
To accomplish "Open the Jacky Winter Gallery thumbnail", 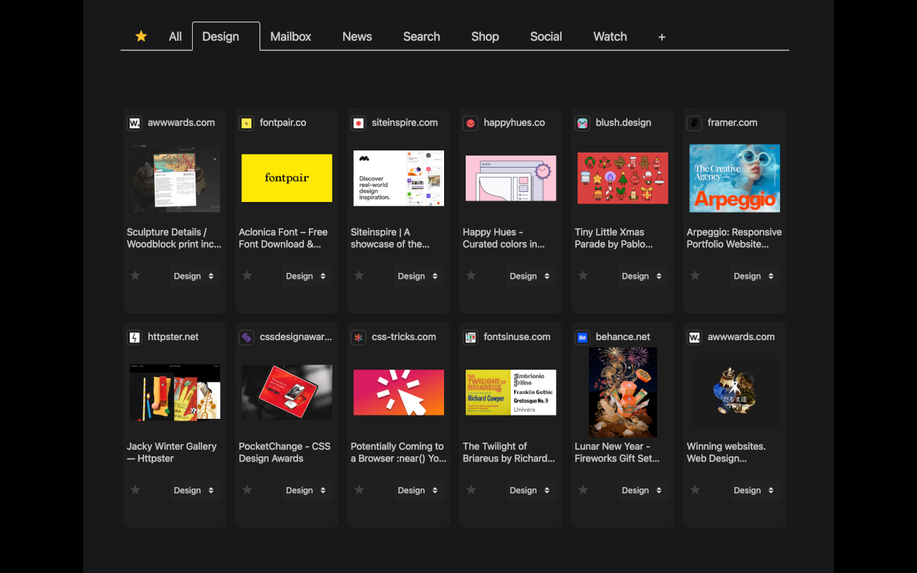I will pos(175,392).
